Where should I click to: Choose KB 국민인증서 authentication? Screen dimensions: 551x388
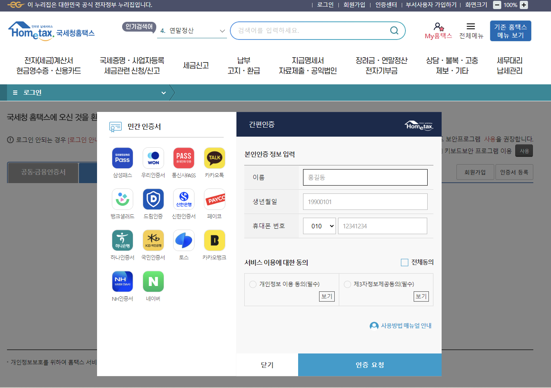tap(153, 240)
